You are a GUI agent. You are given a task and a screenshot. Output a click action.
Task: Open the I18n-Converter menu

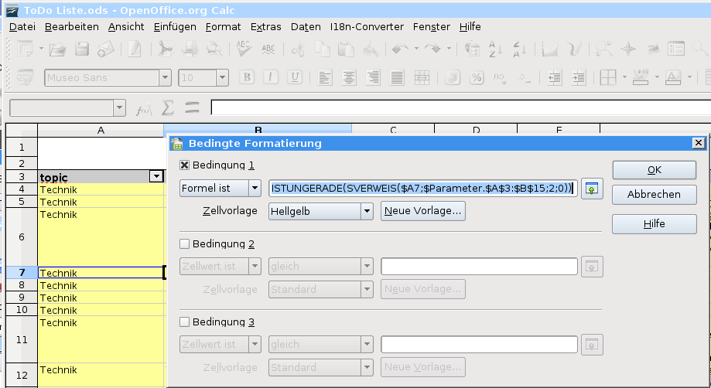coord(367,27)
